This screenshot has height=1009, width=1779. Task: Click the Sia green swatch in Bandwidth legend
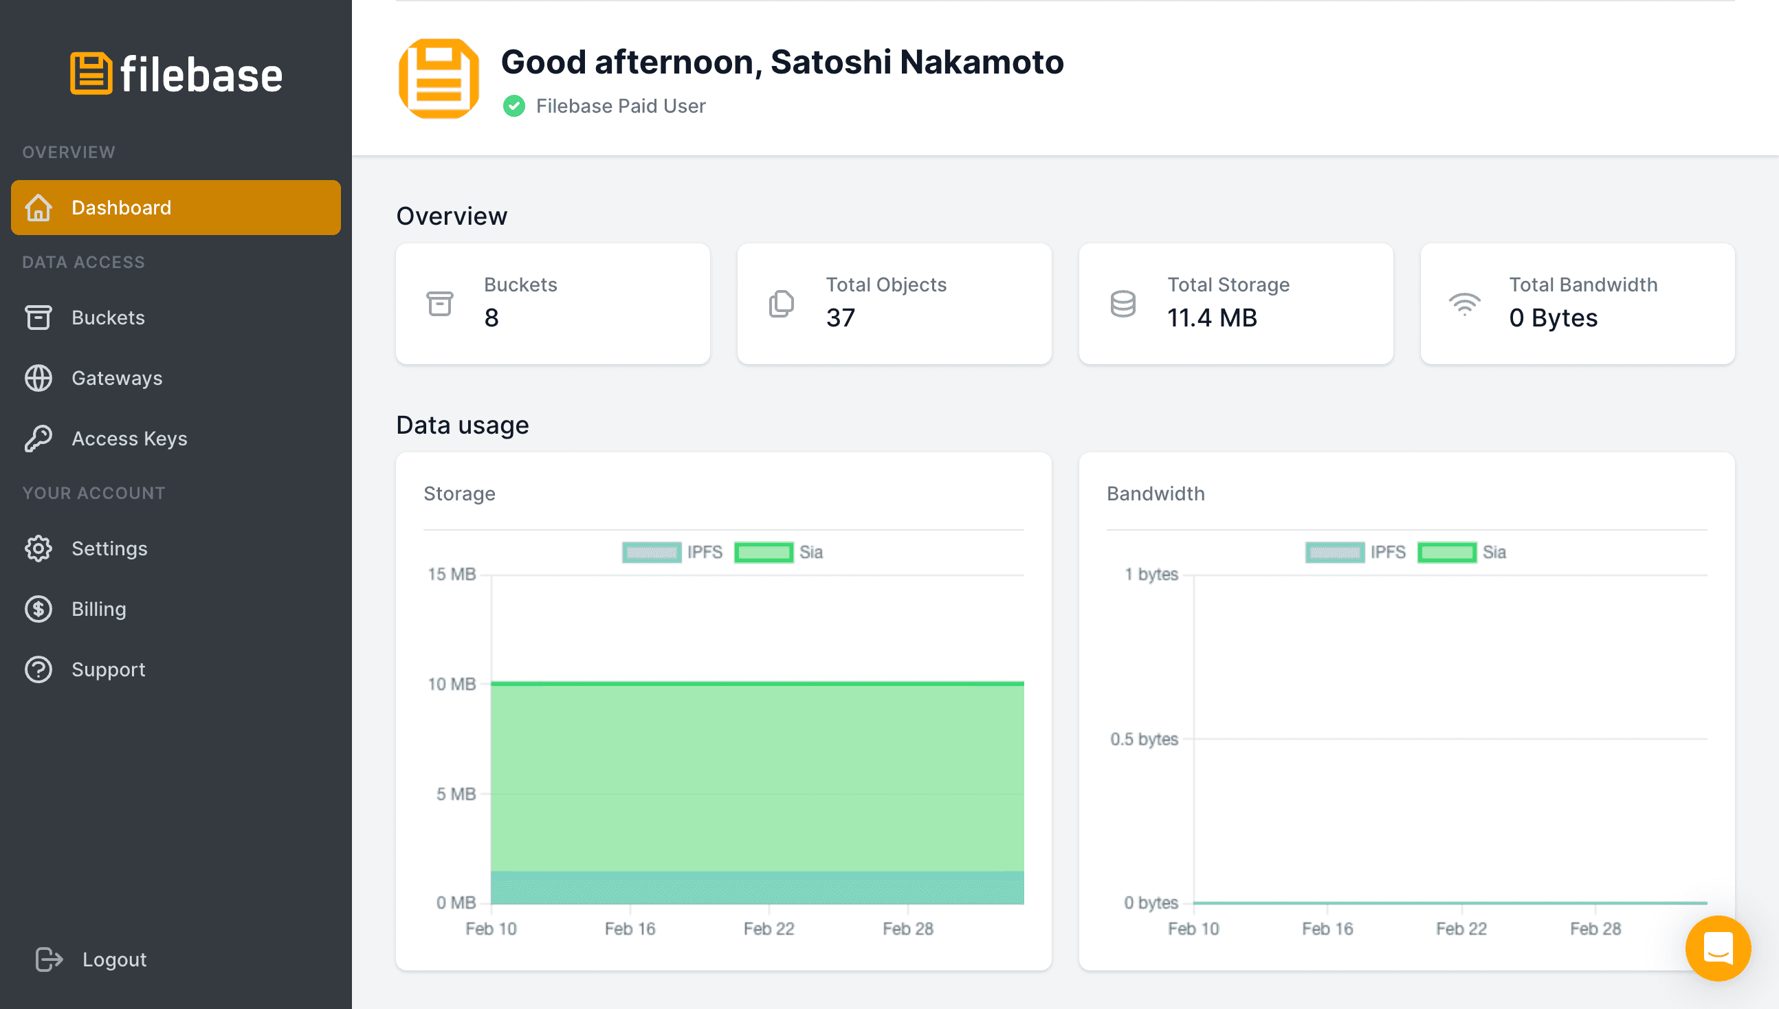(x=1447, y=553)
